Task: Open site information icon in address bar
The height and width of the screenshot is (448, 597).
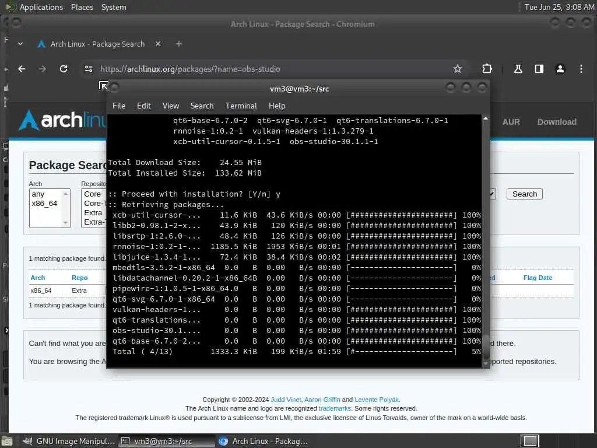Action: (89, 69)
